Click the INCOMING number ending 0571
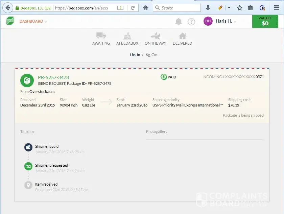 pyautogui.click(x=233, y=77)
